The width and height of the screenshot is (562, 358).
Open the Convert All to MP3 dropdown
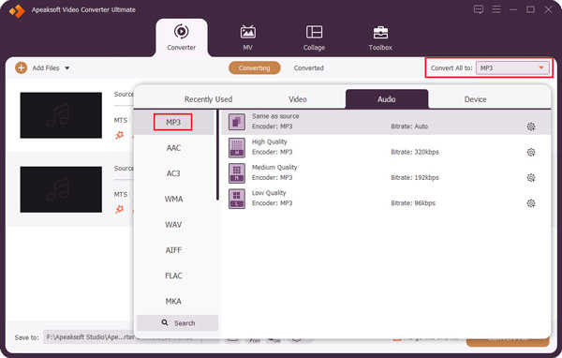pyautogui.click(x=512, y=67)
